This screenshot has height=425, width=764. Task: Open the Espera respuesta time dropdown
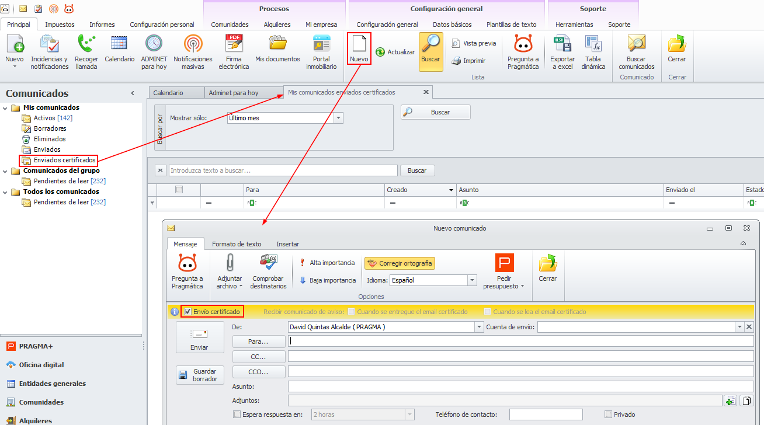click(409, 414)
